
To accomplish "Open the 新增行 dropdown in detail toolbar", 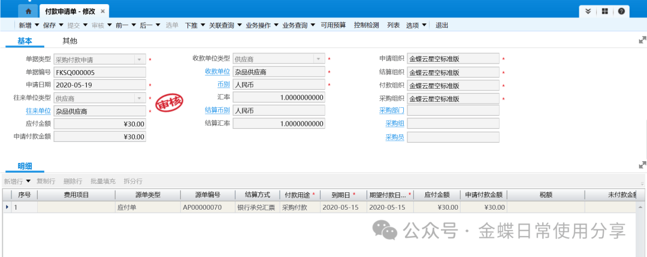I will 28,181.
